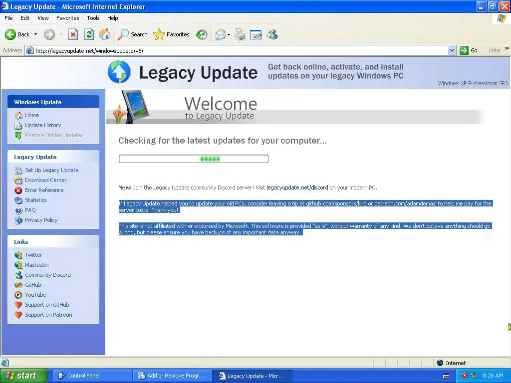Click the Print icon in toolbar
The image size is (511, 383).
[240, 34]
